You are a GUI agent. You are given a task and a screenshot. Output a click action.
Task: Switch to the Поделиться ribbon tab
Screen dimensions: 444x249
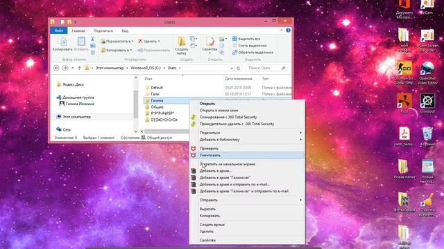coord(103,30)
